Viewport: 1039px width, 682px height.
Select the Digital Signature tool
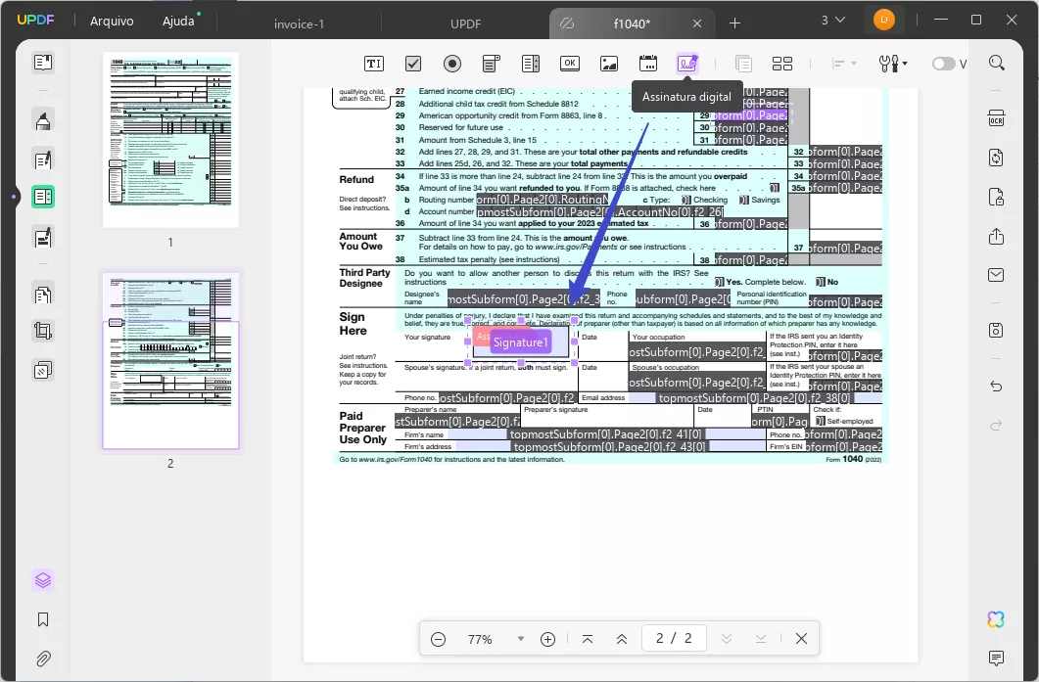tap(687, 64)
